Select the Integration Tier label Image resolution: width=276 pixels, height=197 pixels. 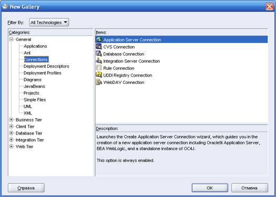[x=30, y=140]
